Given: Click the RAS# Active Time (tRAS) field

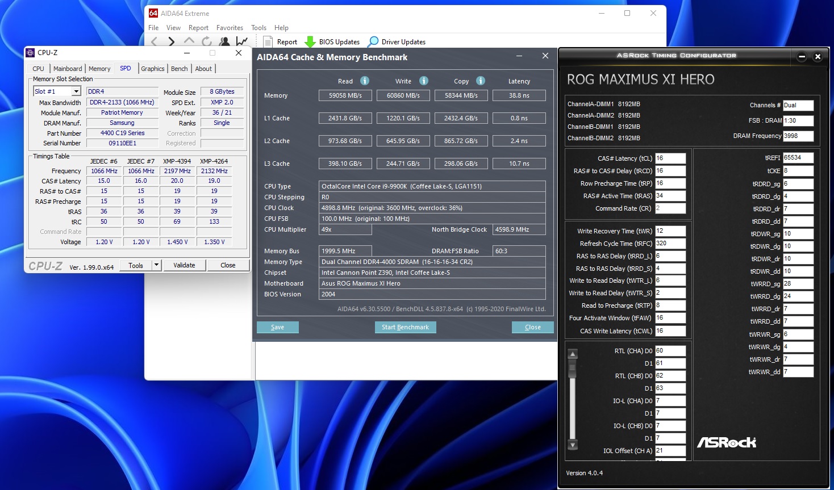Looking at the screenshot, I should [x=670, y=196].
